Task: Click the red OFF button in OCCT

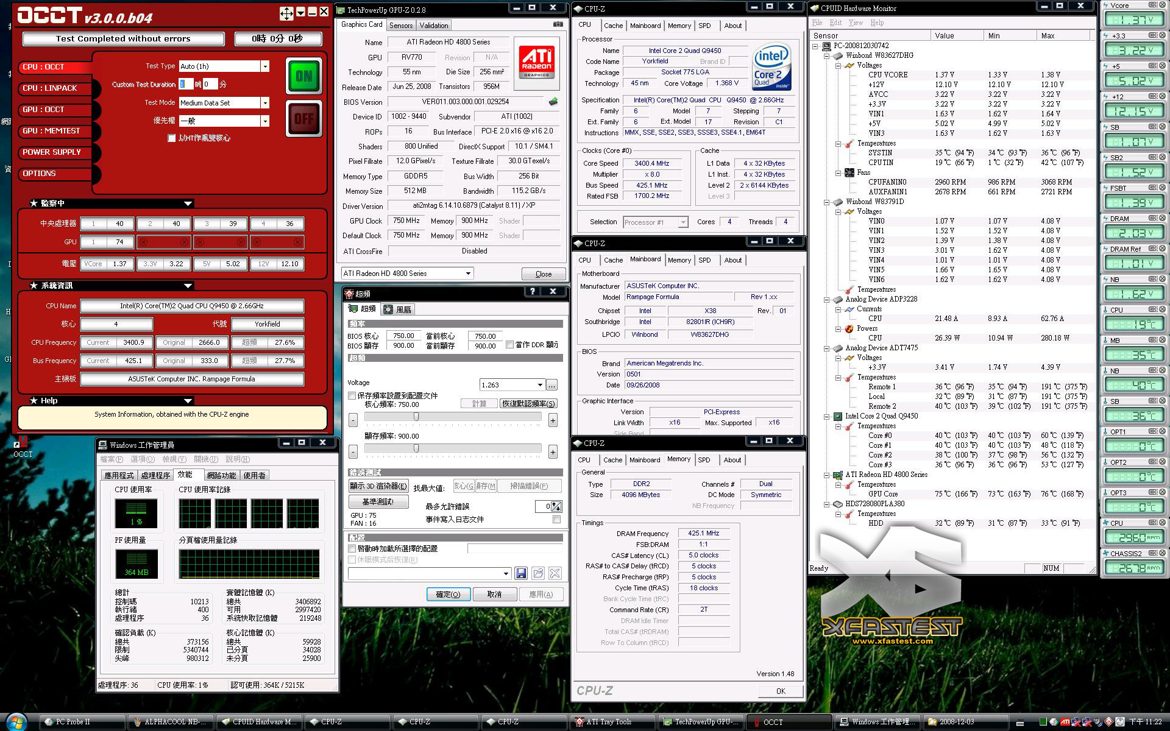Action: coord(303,119)
